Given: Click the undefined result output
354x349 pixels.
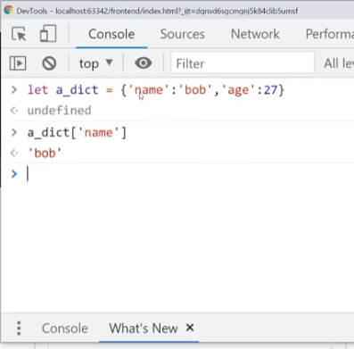Looking at the screenshot, I should [x=59, y=111].
